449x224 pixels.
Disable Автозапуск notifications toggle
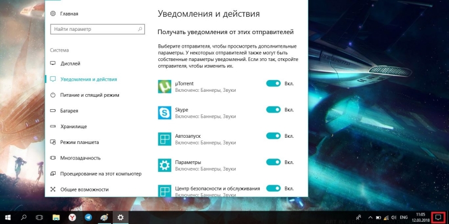click(273, 136)
